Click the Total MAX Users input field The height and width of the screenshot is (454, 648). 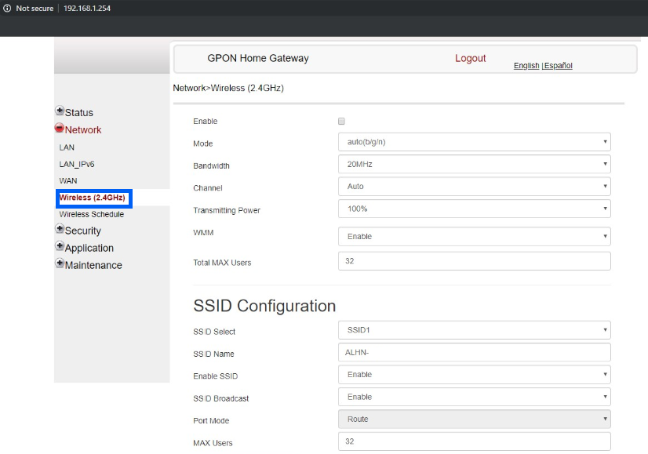click(475, 261)
